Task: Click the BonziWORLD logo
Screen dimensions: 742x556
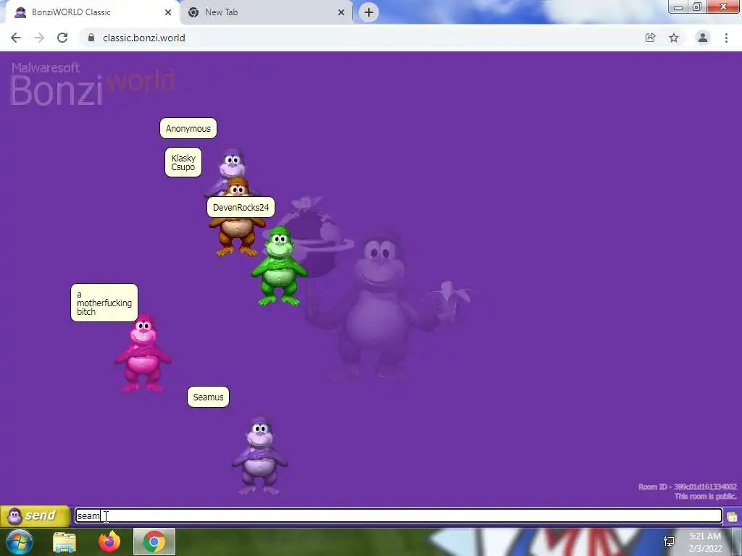Action: click(x=92, y=84)
